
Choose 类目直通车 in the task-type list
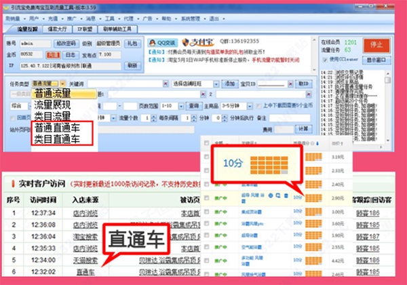pyautogui.click(x=57, y=139)
